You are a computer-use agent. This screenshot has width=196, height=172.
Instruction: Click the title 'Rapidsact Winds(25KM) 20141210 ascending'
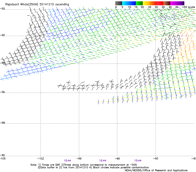(x=37, y=4)
